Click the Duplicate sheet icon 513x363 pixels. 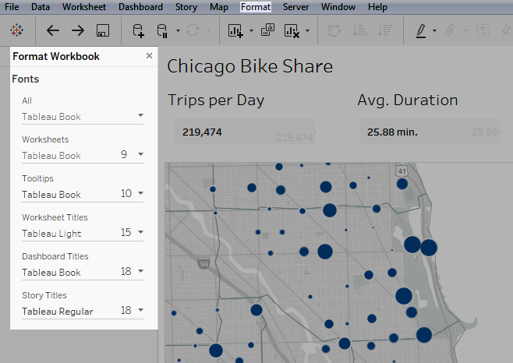tap(267, 30)
